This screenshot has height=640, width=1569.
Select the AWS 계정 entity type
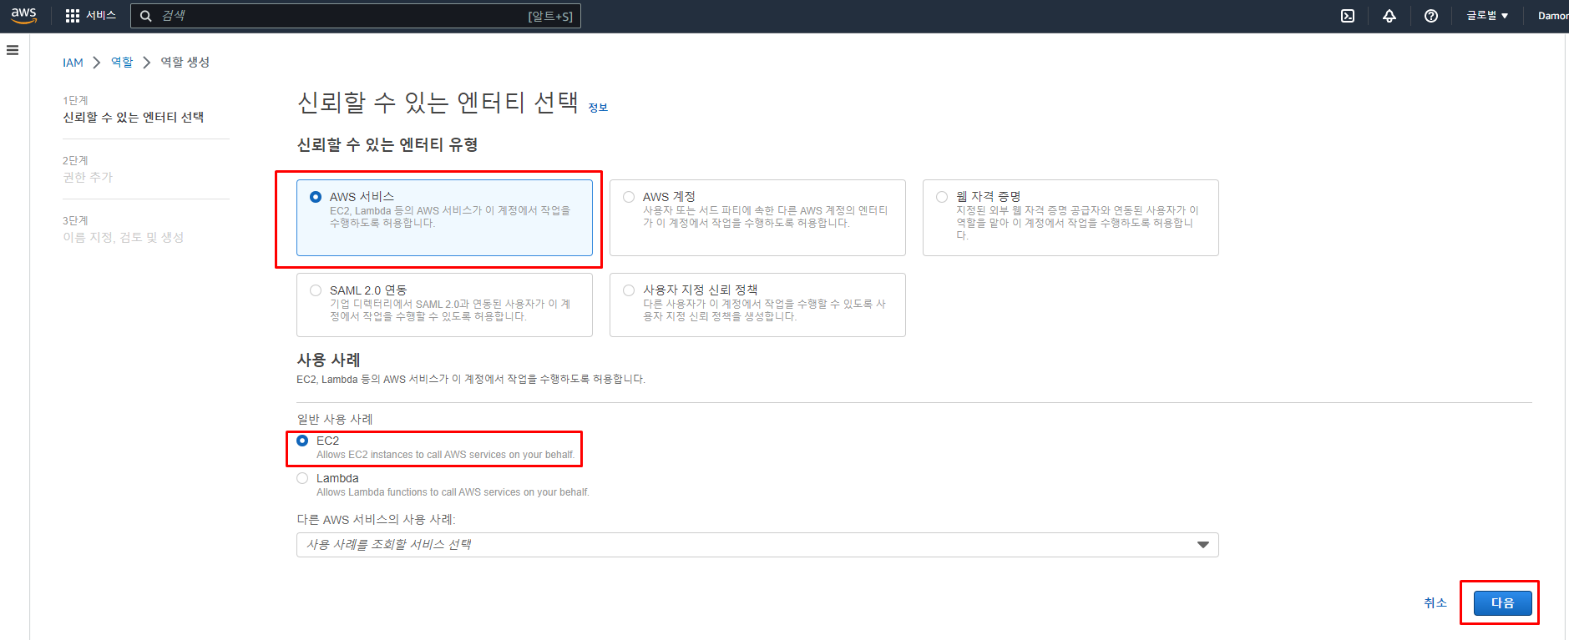tap(757, 218)
